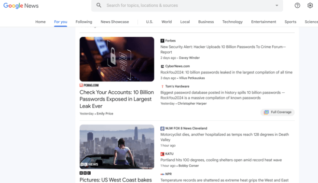Click Christopher Harper author name
The image size is (318, 183).
point(192,103)
